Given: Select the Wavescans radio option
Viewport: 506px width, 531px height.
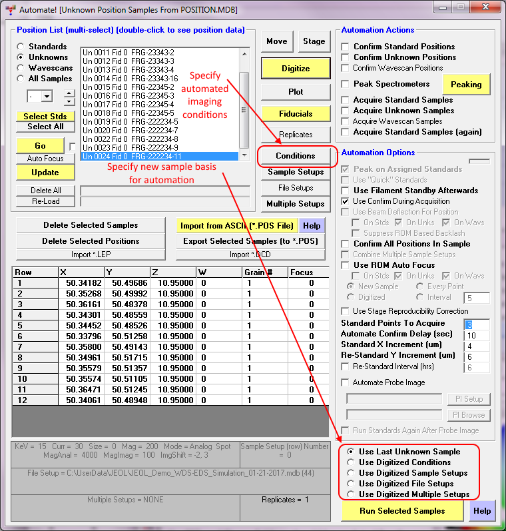Looking at the screenshot, I should tap(21, 68).
